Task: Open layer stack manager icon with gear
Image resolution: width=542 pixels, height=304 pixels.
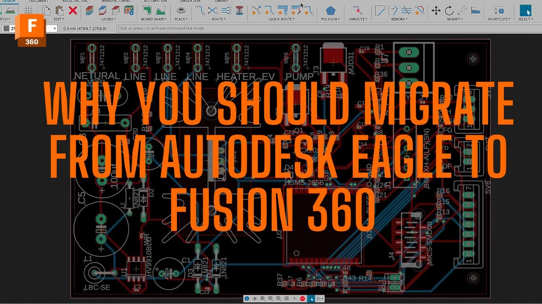Action: coord(129,11)
